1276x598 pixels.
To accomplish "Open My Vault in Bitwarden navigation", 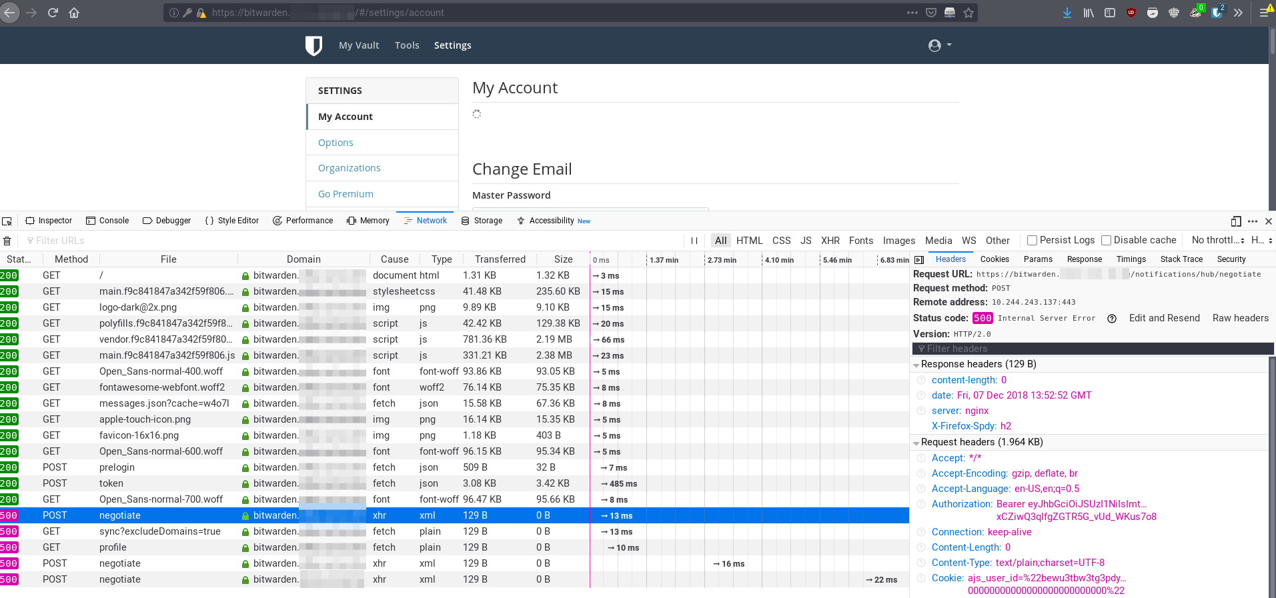I will tap(359, 45).
